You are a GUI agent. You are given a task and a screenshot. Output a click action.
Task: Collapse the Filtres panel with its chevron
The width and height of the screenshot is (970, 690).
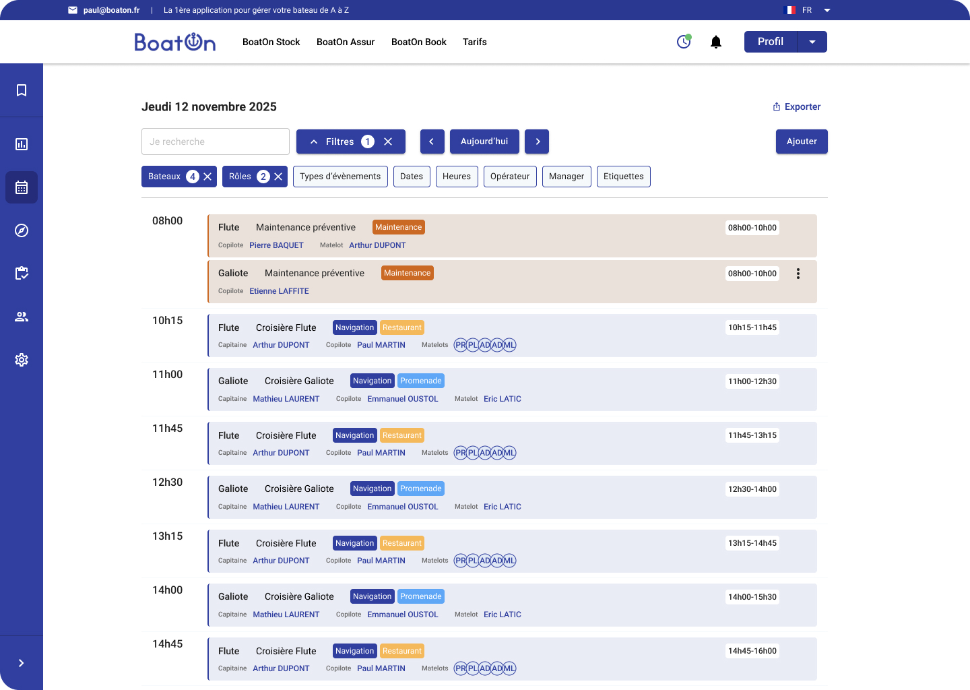click(x=314, y=142)
